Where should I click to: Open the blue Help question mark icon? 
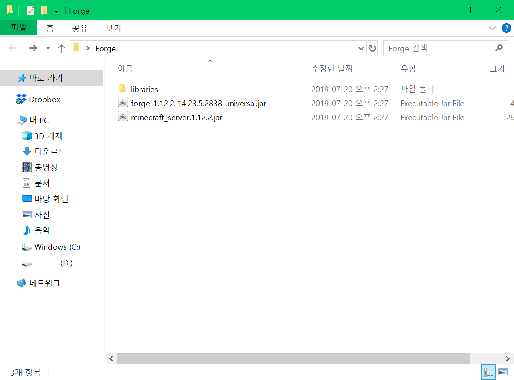[x=506, y=28]
